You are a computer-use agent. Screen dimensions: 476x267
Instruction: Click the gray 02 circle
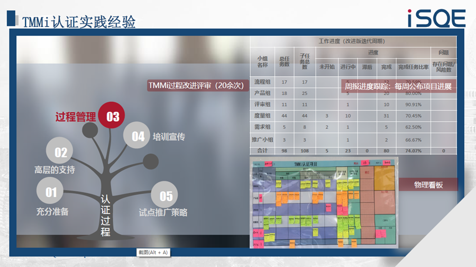pos(59,151)
